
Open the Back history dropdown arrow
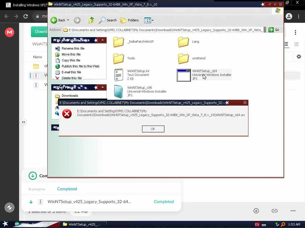[x=68, y=20]
